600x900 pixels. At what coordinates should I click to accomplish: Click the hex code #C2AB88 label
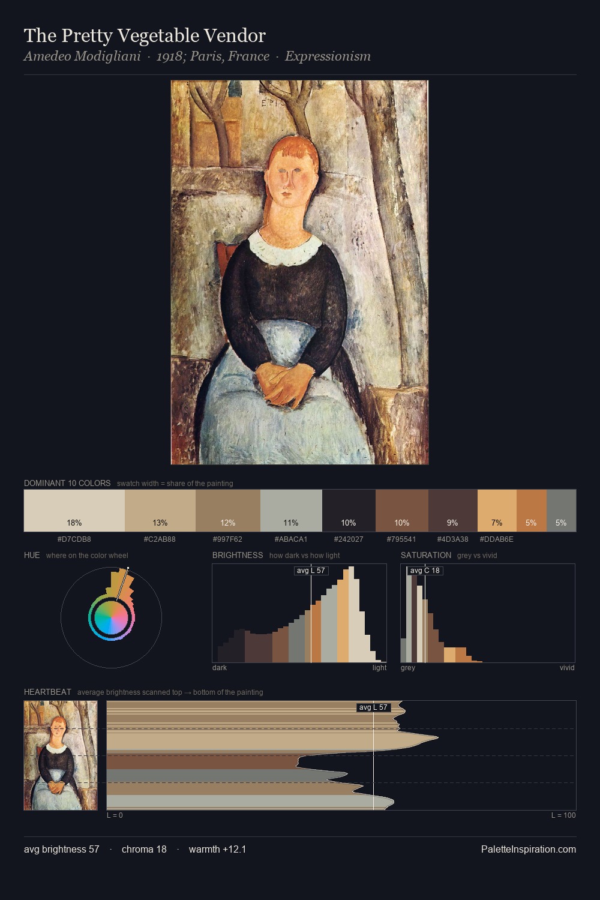tap(160, 539)
